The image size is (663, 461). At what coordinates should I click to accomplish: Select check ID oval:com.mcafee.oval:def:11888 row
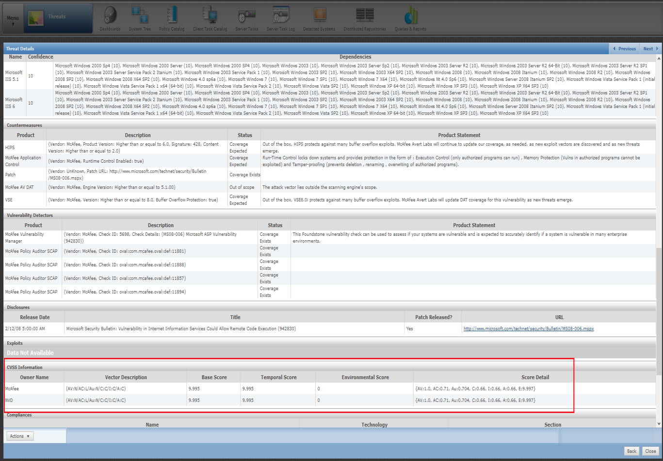pos(330,264)
